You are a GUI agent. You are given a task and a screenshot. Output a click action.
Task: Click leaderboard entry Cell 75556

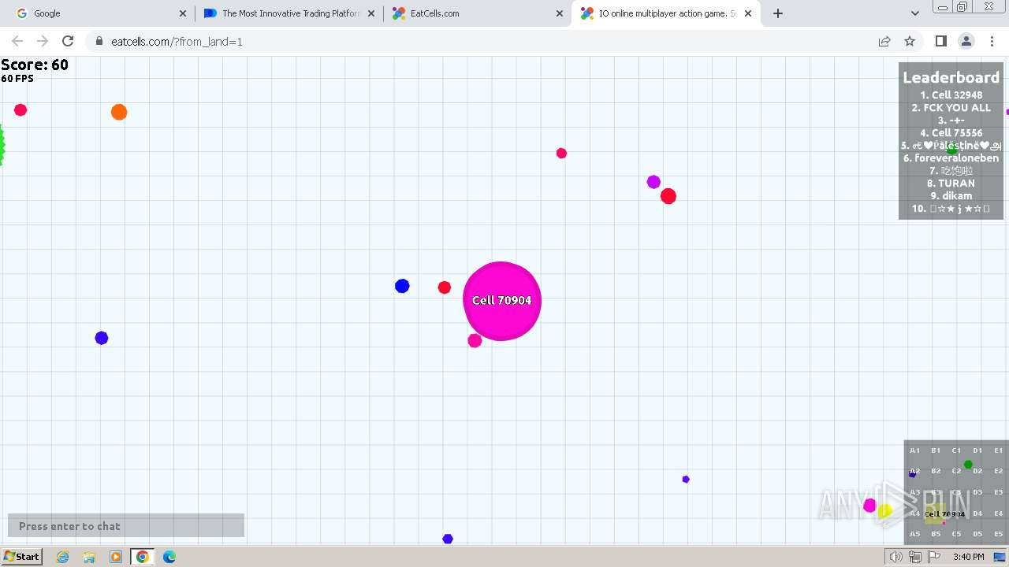coord(951,132)
